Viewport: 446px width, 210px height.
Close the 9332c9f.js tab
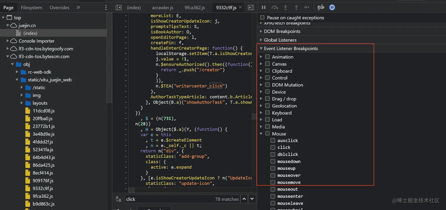point(240,7)
